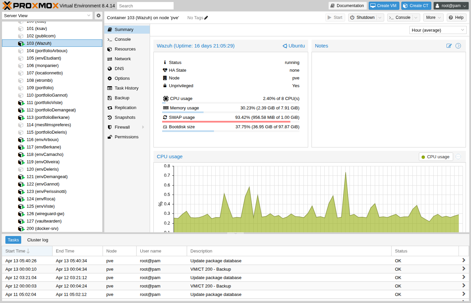Viewport: 471px width, 303px height.
Task: Click the Notes edit icon
Action: tap(449, 46)
